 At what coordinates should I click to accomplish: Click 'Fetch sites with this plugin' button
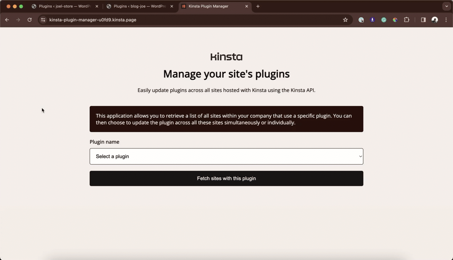point(226,178)
